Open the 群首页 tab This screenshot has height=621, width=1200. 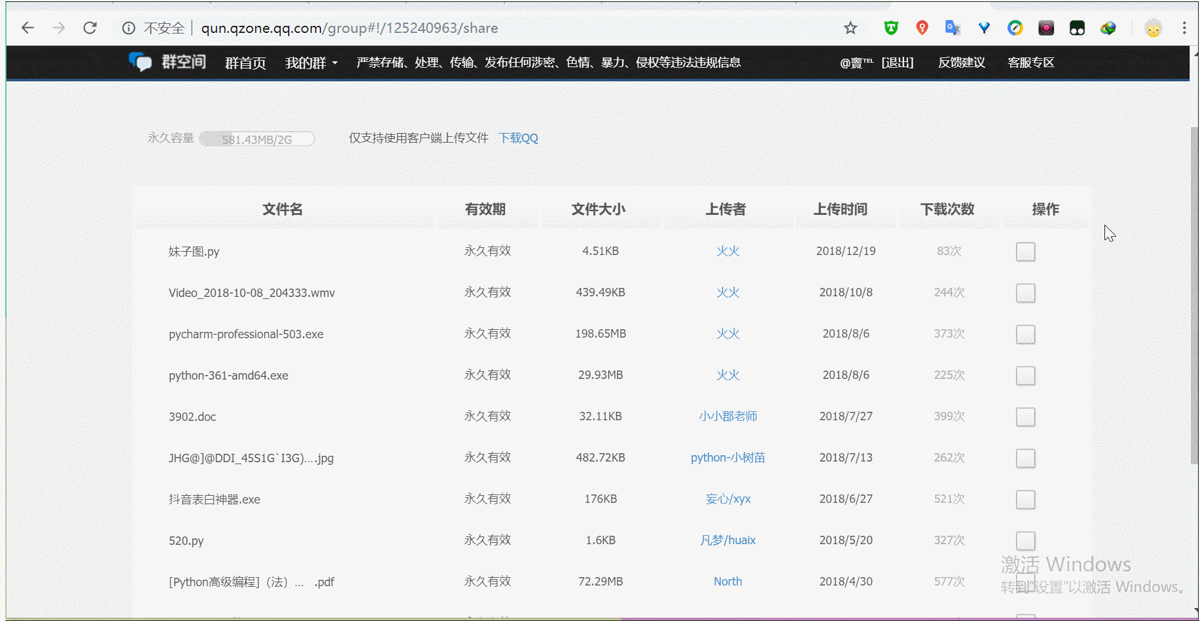[245, 63]
